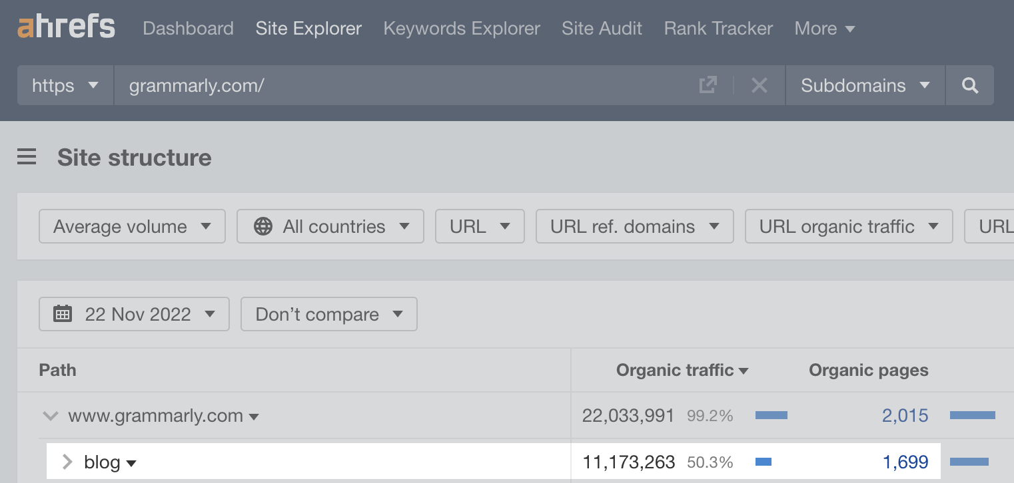Screen dimensions: 1014x483
Task: Expand the blog path row
Action: coord(67,461)
